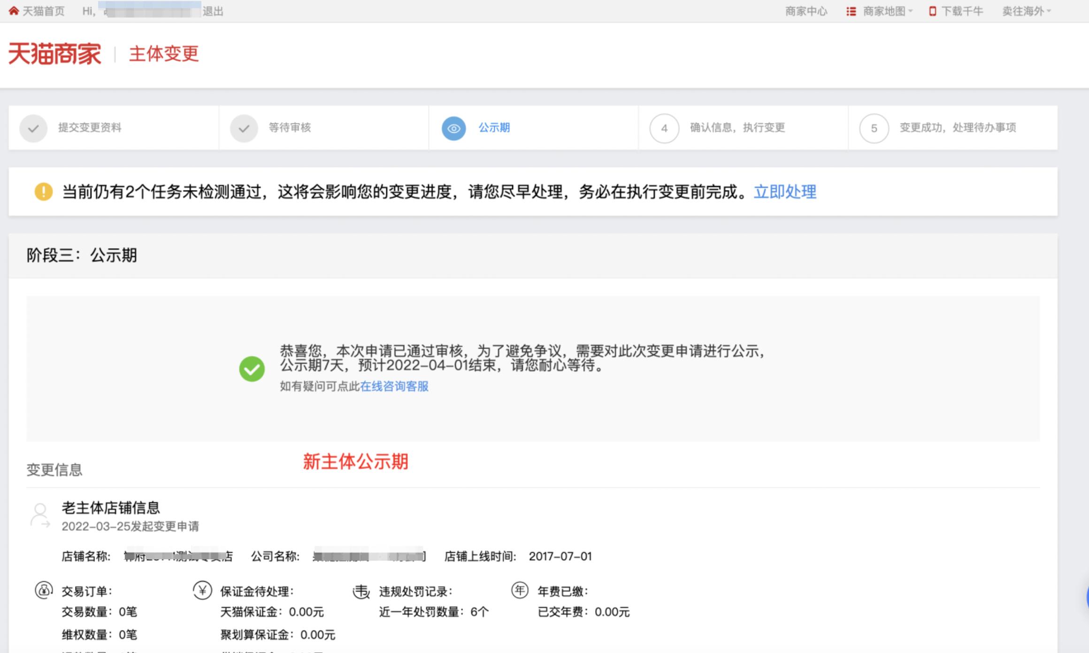Click the Tmall home house icon
Image resolution: width=1089 pixels, height=653 pixels.
13,10
